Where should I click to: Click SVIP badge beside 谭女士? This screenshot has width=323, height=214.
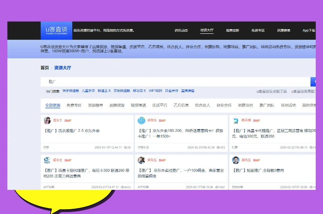pyautogui.click(x=68, y=160)
